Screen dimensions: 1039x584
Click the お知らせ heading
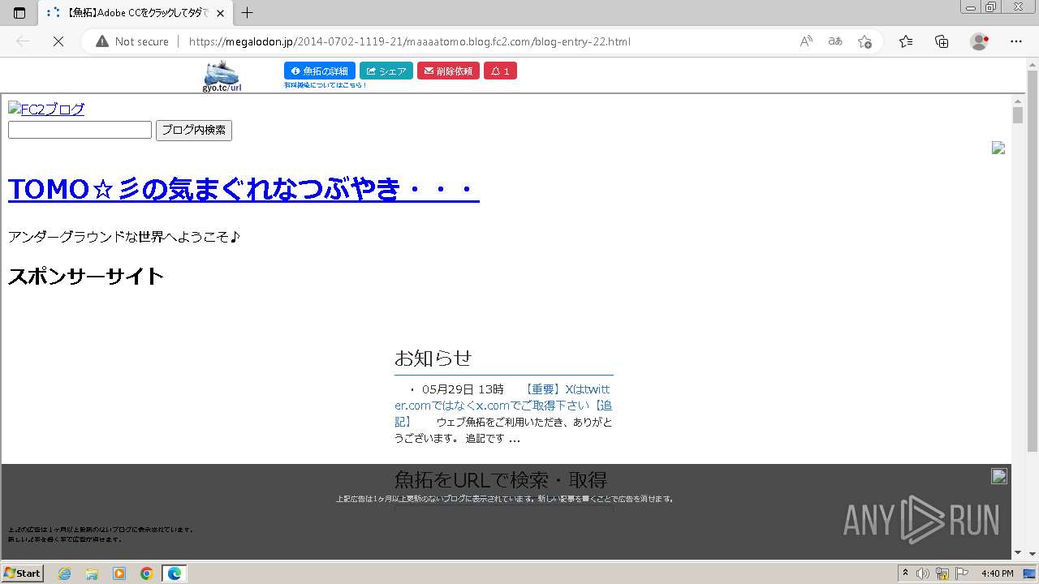click(433, 358)
